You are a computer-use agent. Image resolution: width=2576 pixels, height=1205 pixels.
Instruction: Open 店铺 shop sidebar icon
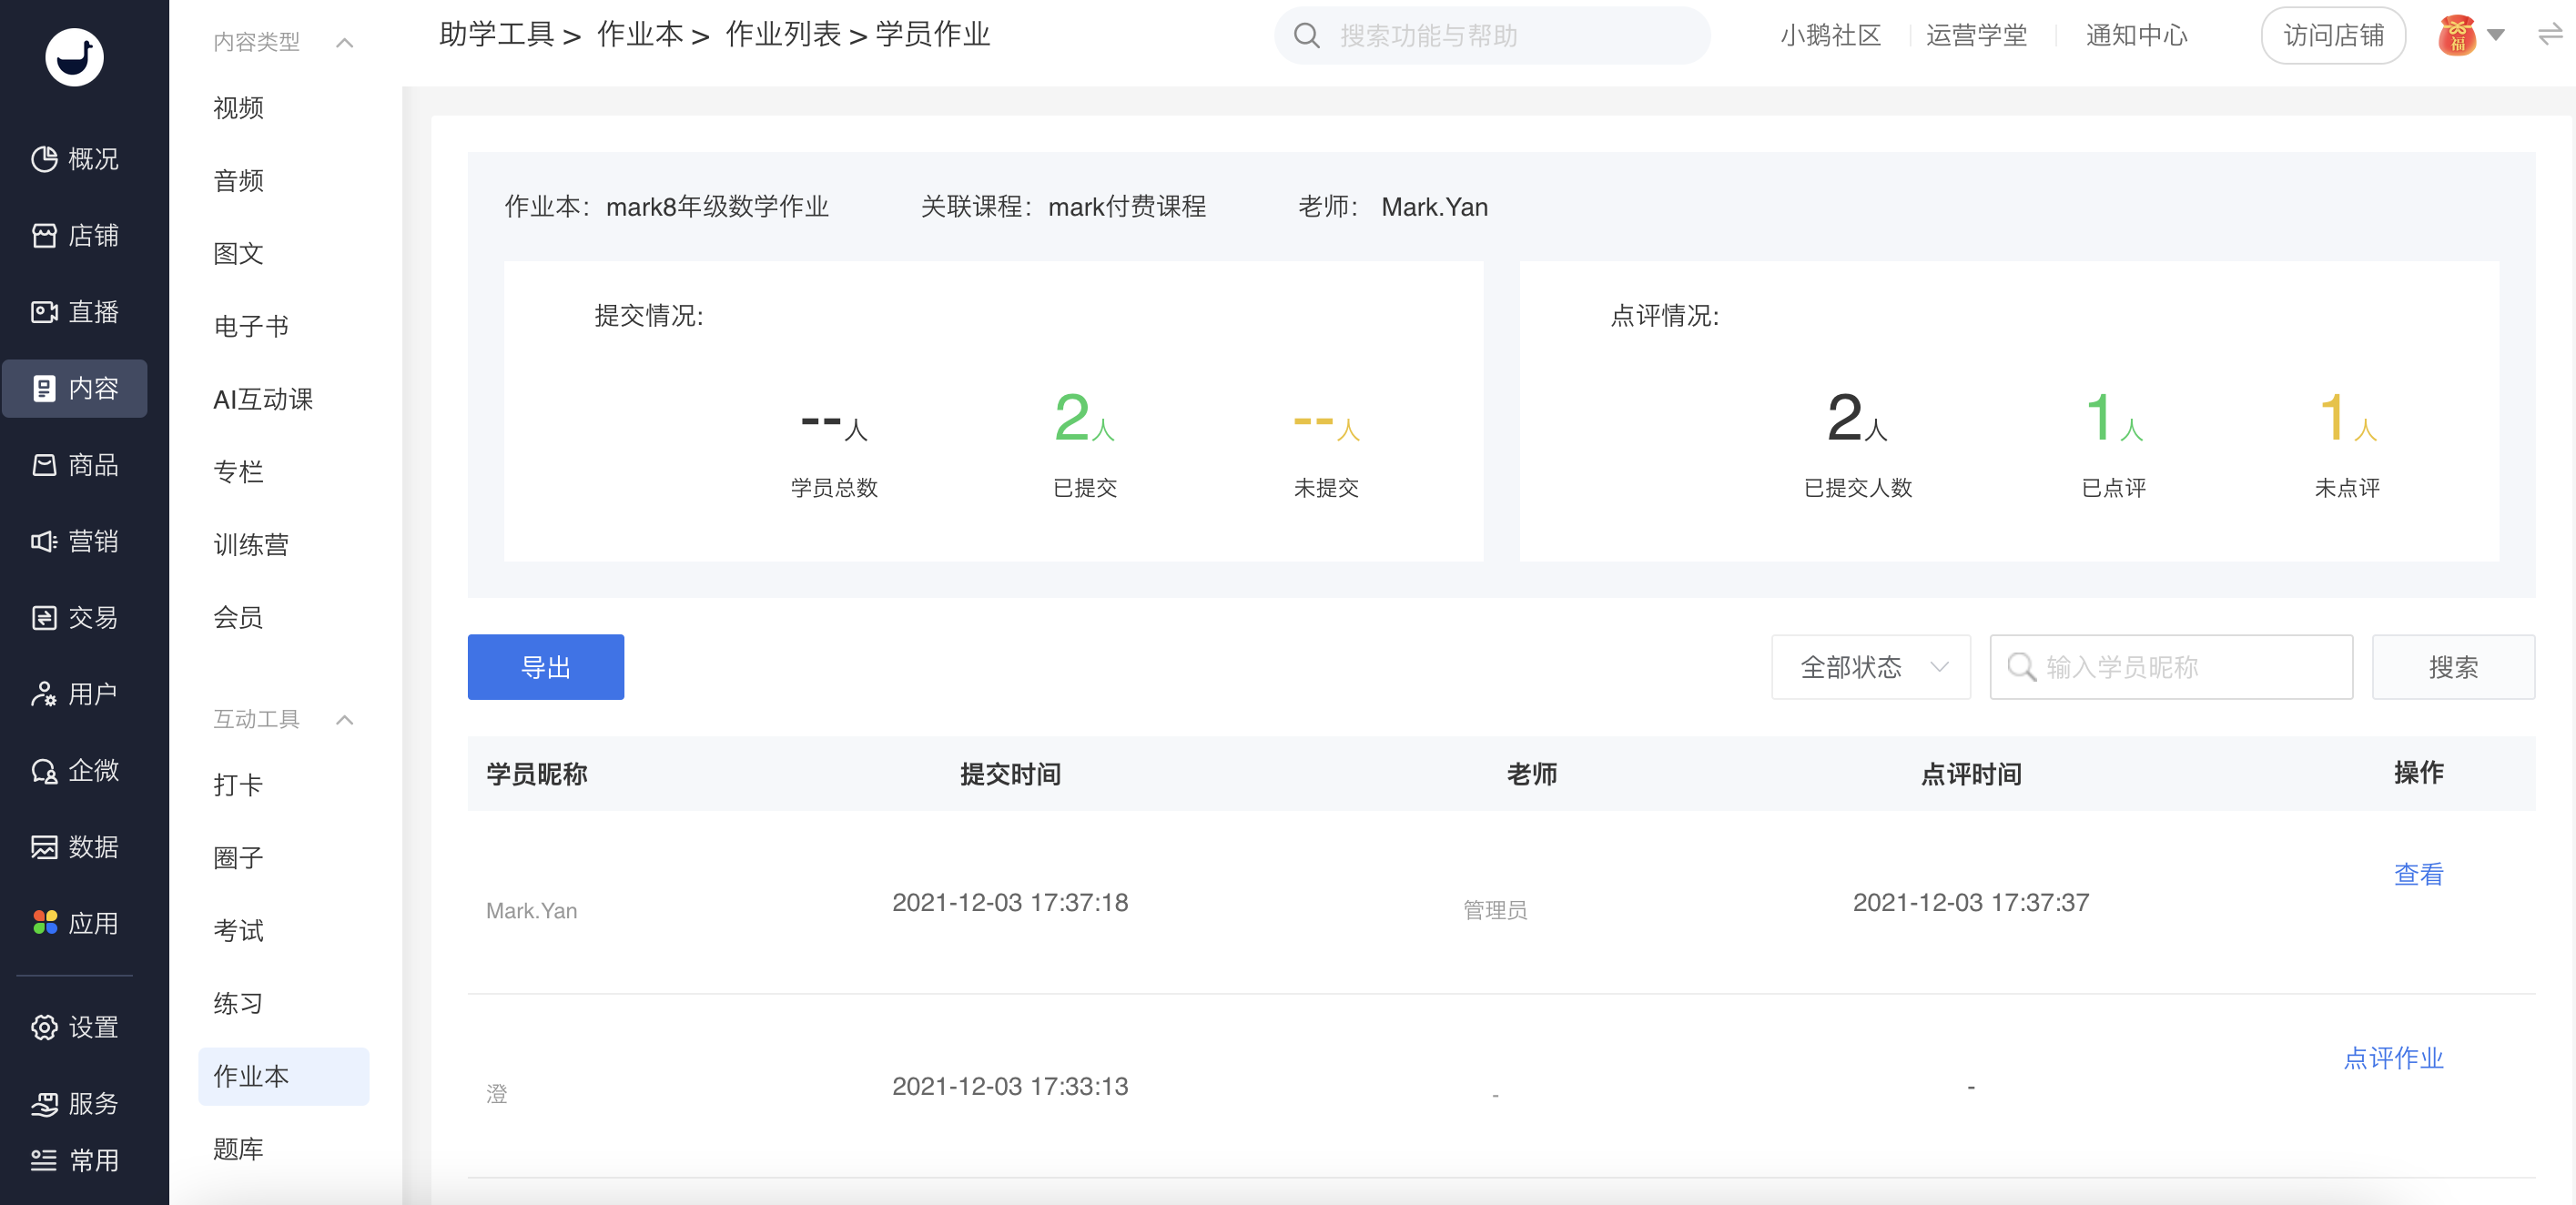(44, 235)
